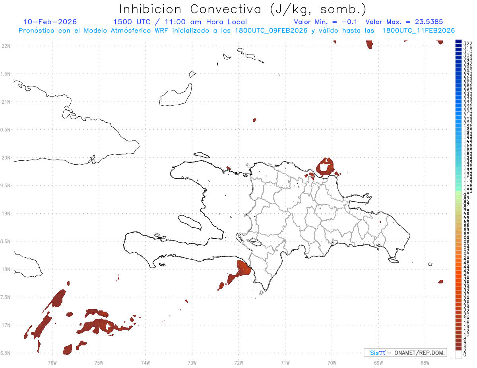Click the '75W' longitude label
The image size is (477, 368).
pyautogui.click(x=99, y=362)
